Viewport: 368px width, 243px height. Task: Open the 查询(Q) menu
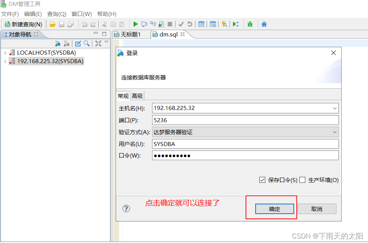click(x=56, y=14)
